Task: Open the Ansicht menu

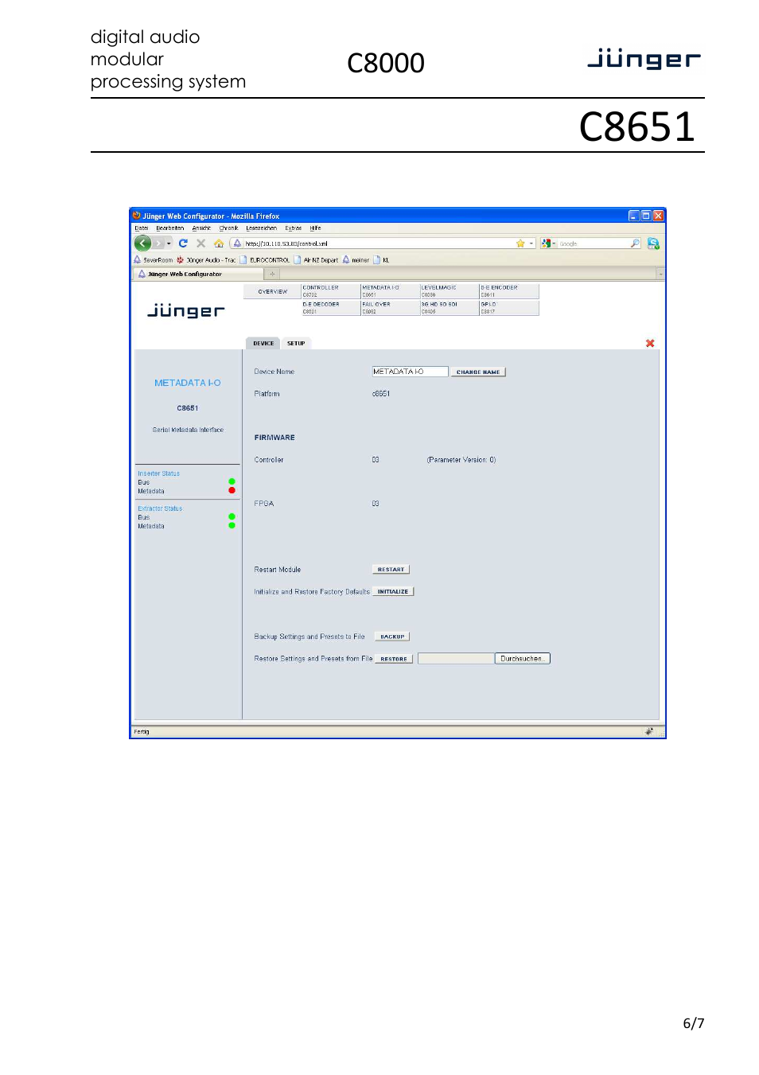Action: tap(201, 228)
